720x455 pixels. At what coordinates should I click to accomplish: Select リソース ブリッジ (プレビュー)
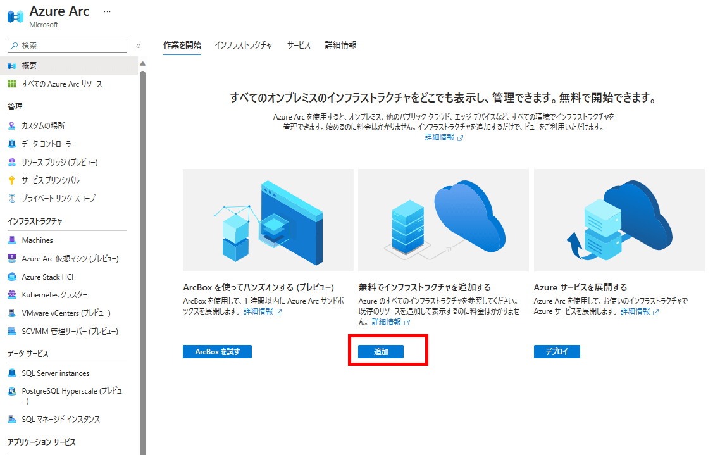pos(59,162)
